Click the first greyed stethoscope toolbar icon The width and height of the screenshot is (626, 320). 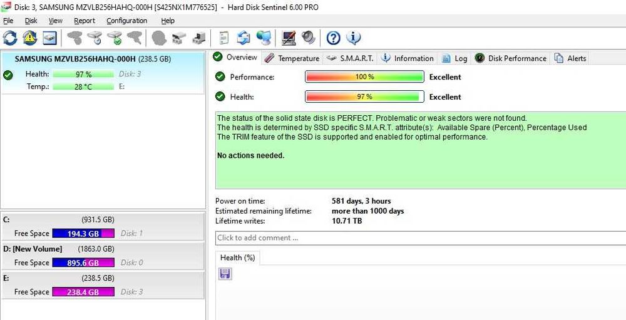tap(74, 38)
